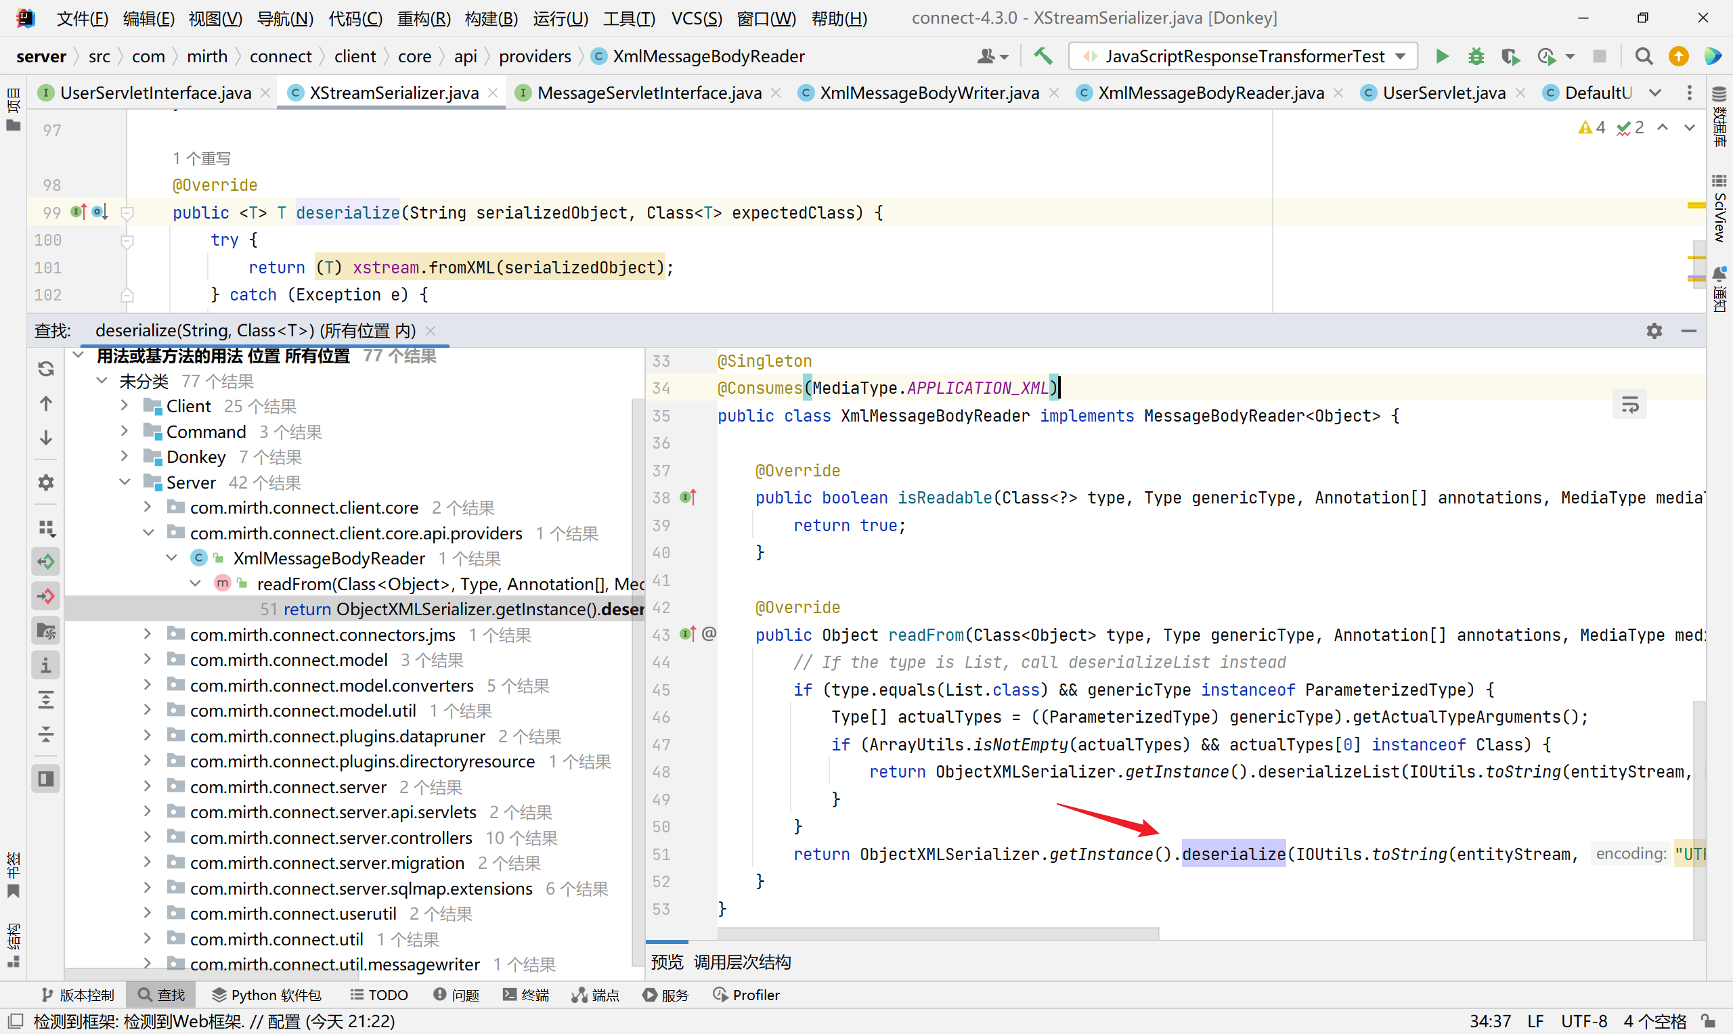The height and width of the screenshot is (1034, 1733).
Task: Expand the Command 3 results node
Action: (124, 431)
